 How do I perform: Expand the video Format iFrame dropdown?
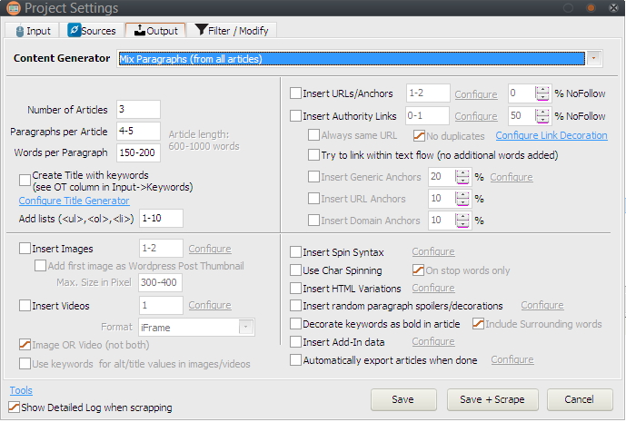coord(245,326)
